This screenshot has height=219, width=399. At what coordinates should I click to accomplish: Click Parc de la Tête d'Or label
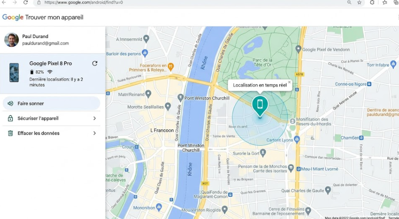point(262,62)
